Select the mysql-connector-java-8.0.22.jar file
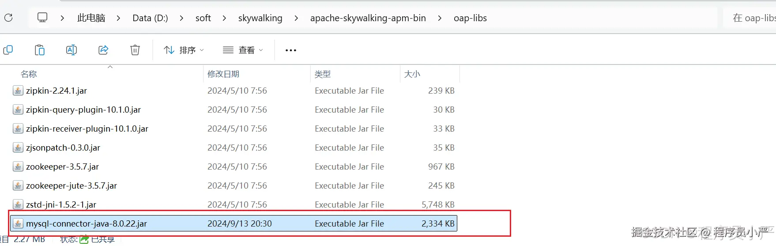 tap(87, 223)
